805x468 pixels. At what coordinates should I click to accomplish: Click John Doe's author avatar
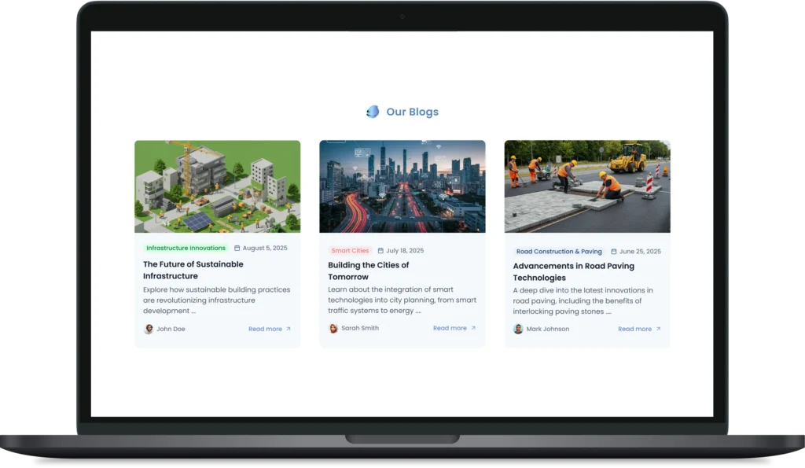pos(149,329)
